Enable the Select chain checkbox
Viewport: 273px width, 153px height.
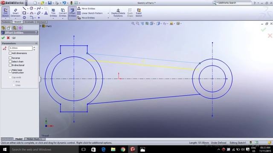click(10, 61)
